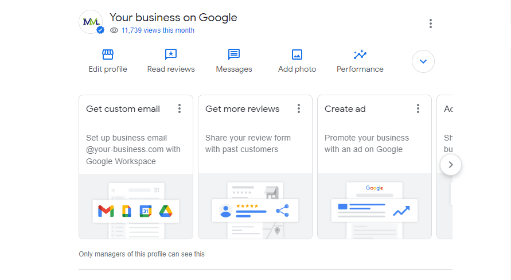Click the Google logo in ad illustration
The image size is (511, 280).
click(x=374, y=188)
